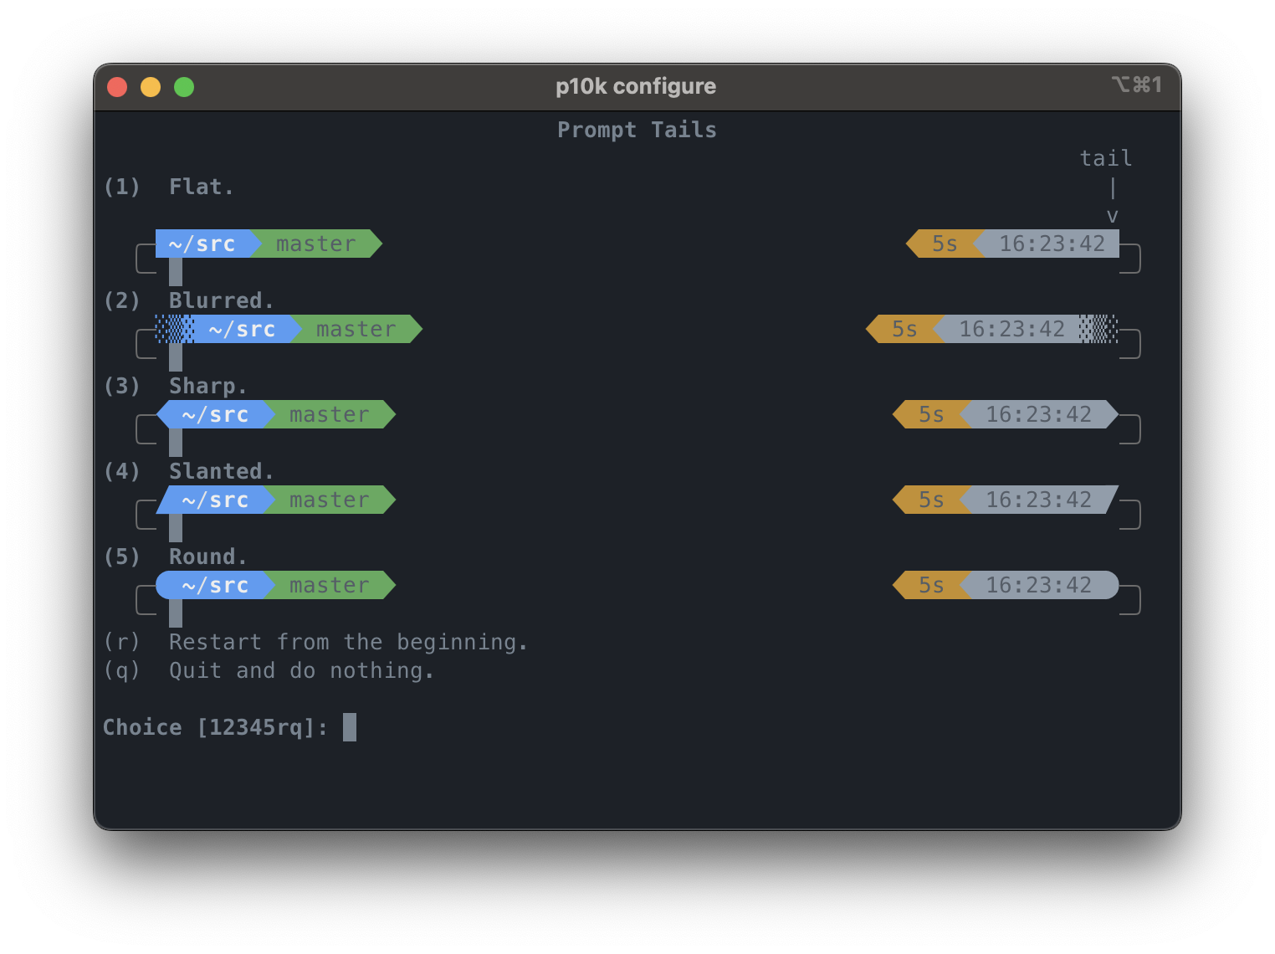Select the '(2) Blurred.' option text
The width and height of the screenshot is (1275, 954).
tap(188, 300)
